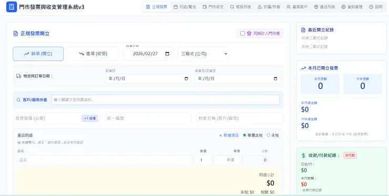Click the invoice date field 2026/02/27
The height and width of the screenshot is (196, 389).
(x=148, y=54)
